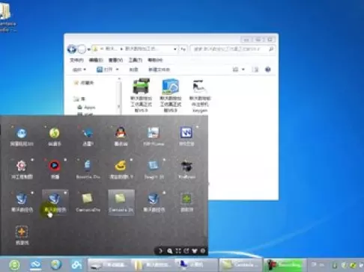This screenshot has height=272, width=364.
Task: Expand the view options dropdown arrow
Action: pyautogui.click(x=243, y=69)
